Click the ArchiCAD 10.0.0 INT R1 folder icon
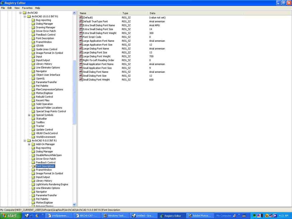 (x=29, y=16)
